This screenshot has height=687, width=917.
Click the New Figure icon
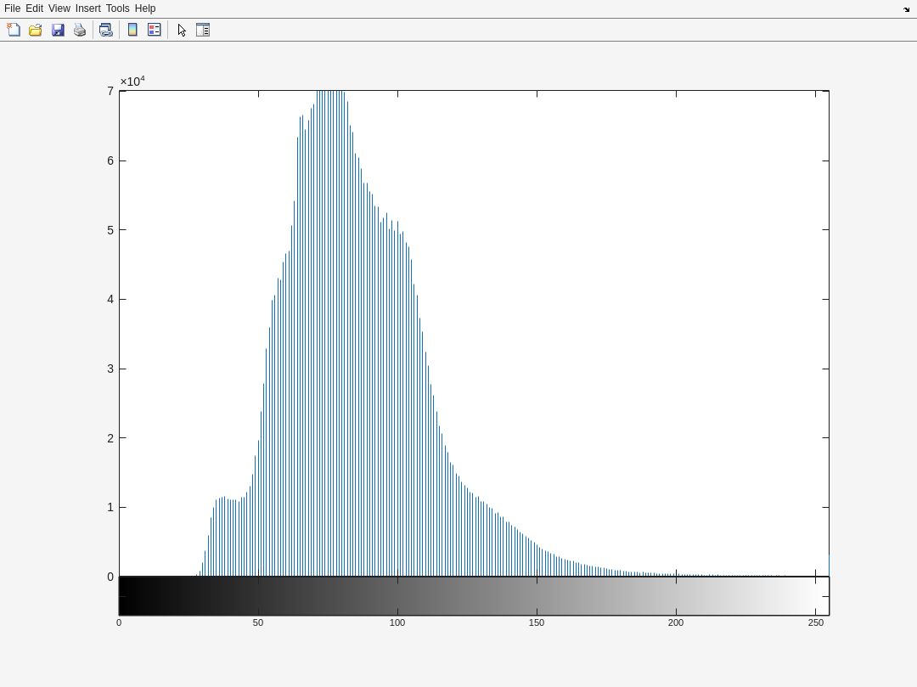point(14,30)
